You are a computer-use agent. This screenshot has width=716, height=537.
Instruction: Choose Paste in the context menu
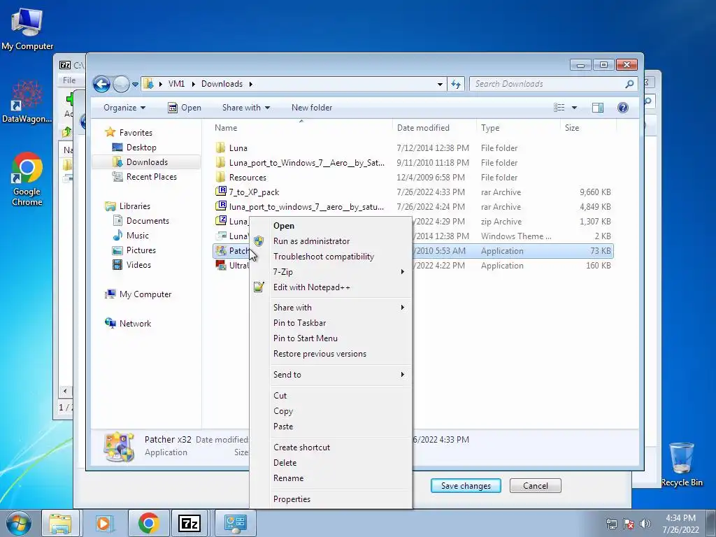331,427
